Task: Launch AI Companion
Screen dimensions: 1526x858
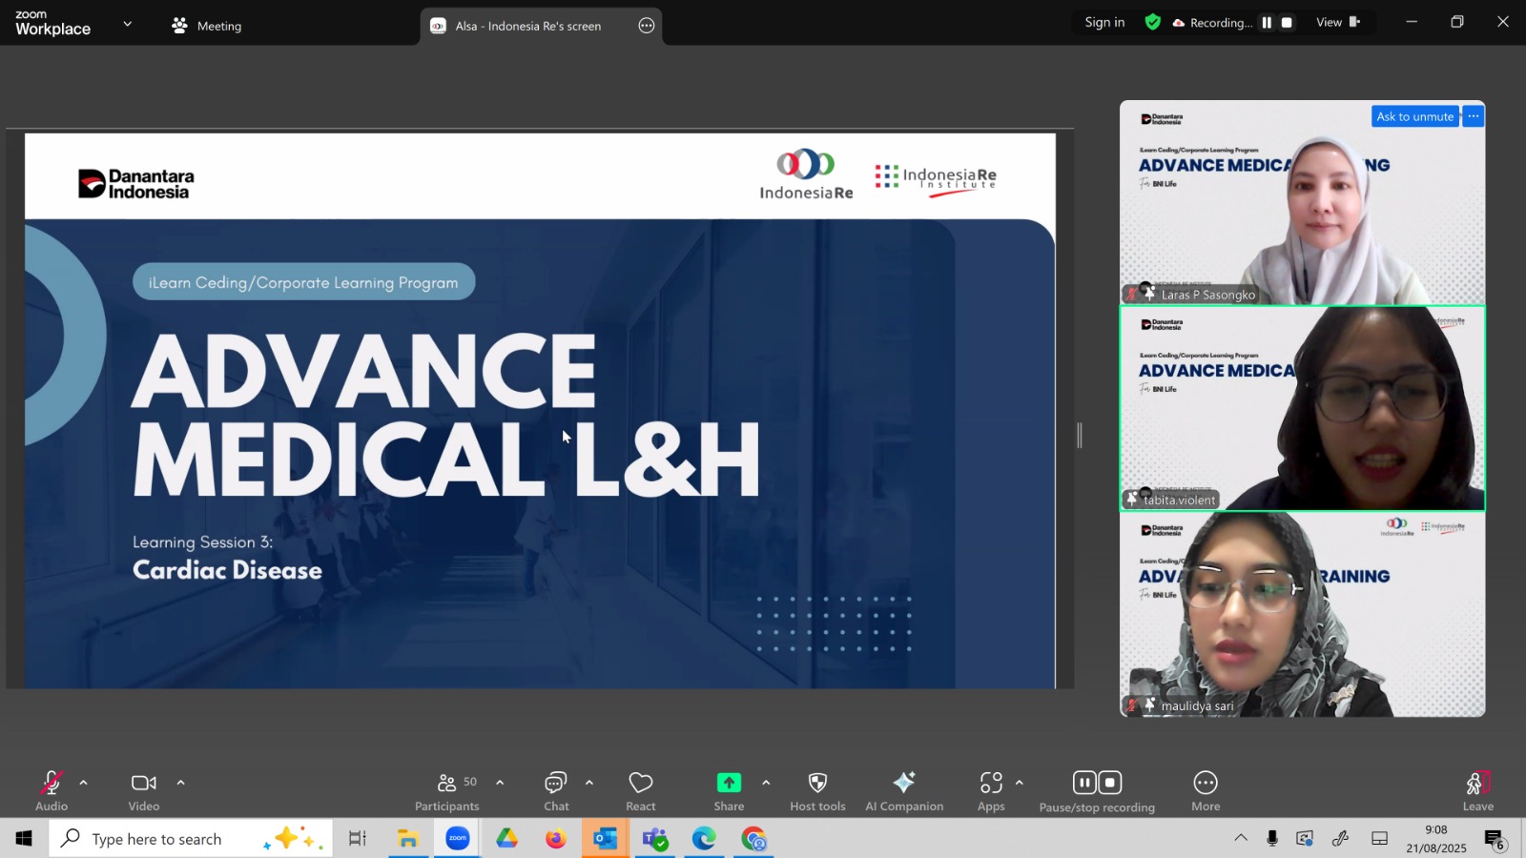Action: tap(904, 791)
